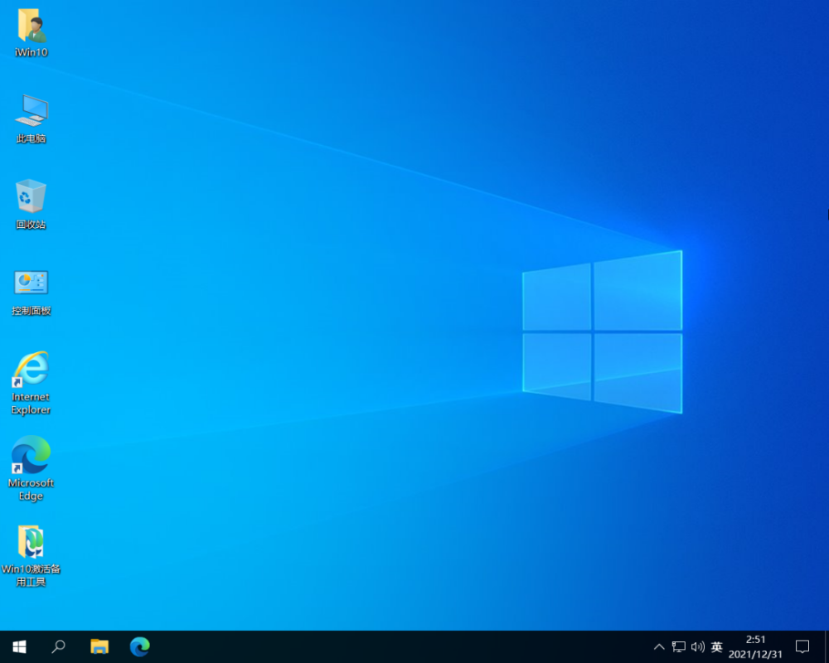Open the Windows Start menu
The width and height of the screenshot is (829, 663).
click(19, 646)
